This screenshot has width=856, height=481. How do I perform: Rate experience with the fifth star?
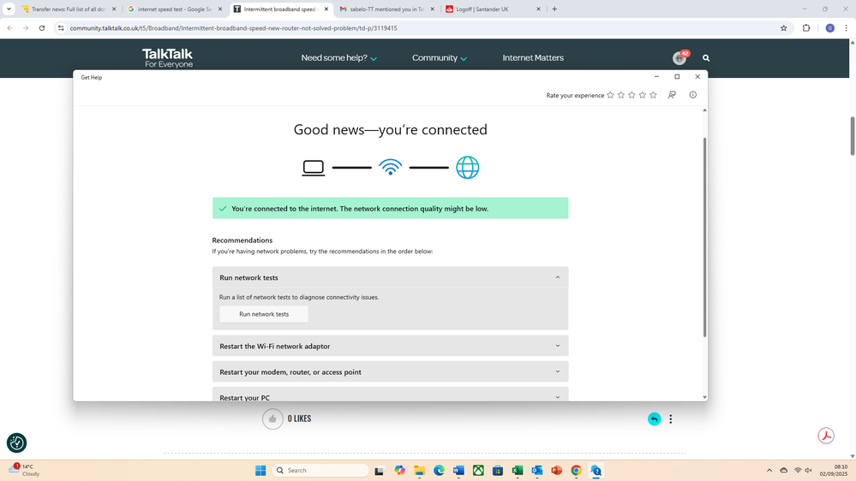coord(653,95)
